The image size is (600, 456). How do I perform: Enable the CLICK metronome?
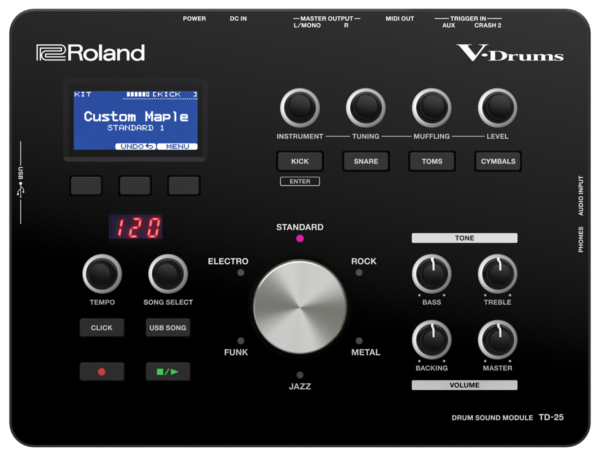pyautogui.click(x=102, y=327)
